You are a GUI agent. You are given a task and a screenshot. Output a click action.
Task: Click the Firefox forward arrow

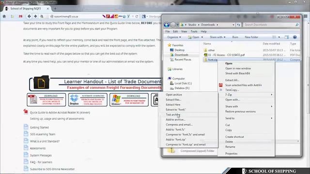35,16
